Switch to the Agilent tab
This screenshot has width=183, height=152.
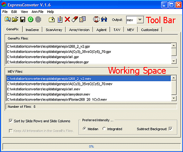click(101, 30)
